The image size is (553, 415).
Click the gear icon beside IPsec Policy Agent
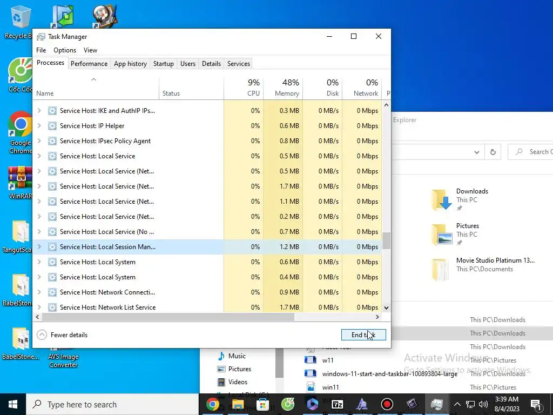(52, 141)
